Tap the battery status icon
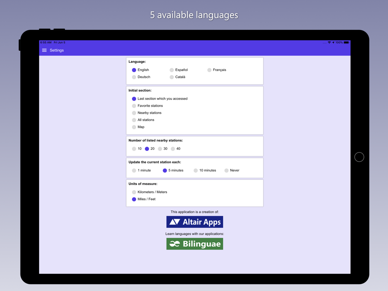 346,43
